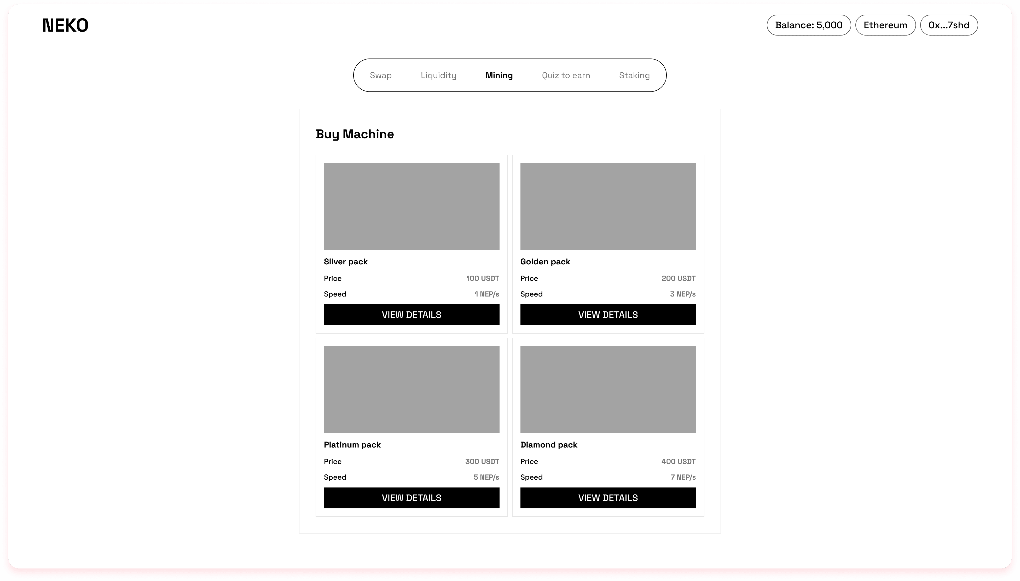This screenshot has height=581, width=1020.
Task: Go to the Staking tab
Action: pos(634,75)
